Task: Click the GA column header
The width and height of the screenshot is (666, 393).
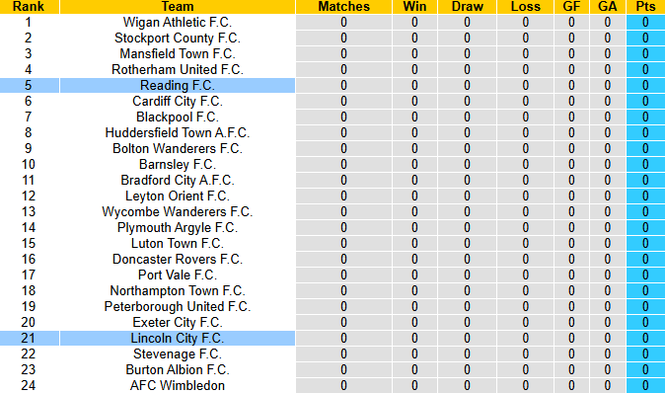Action: [x=608, y=7]
